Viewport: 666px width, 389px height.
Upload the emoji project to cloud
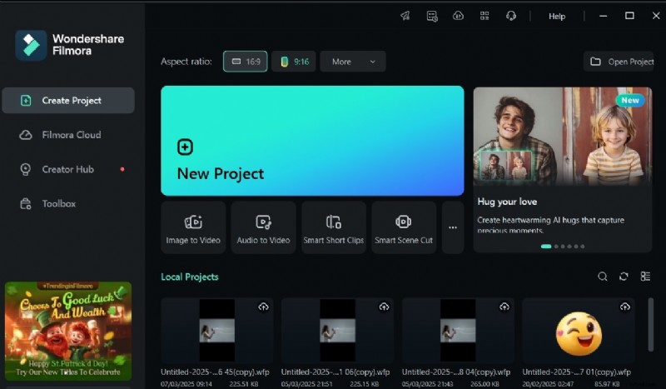624,307
